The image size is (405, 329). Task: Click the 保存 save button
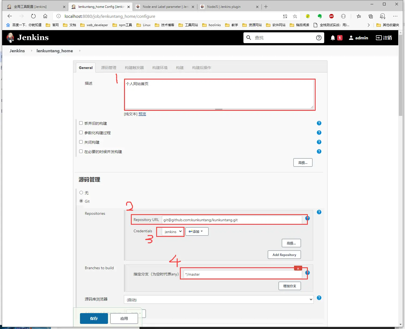click(94, 318)
